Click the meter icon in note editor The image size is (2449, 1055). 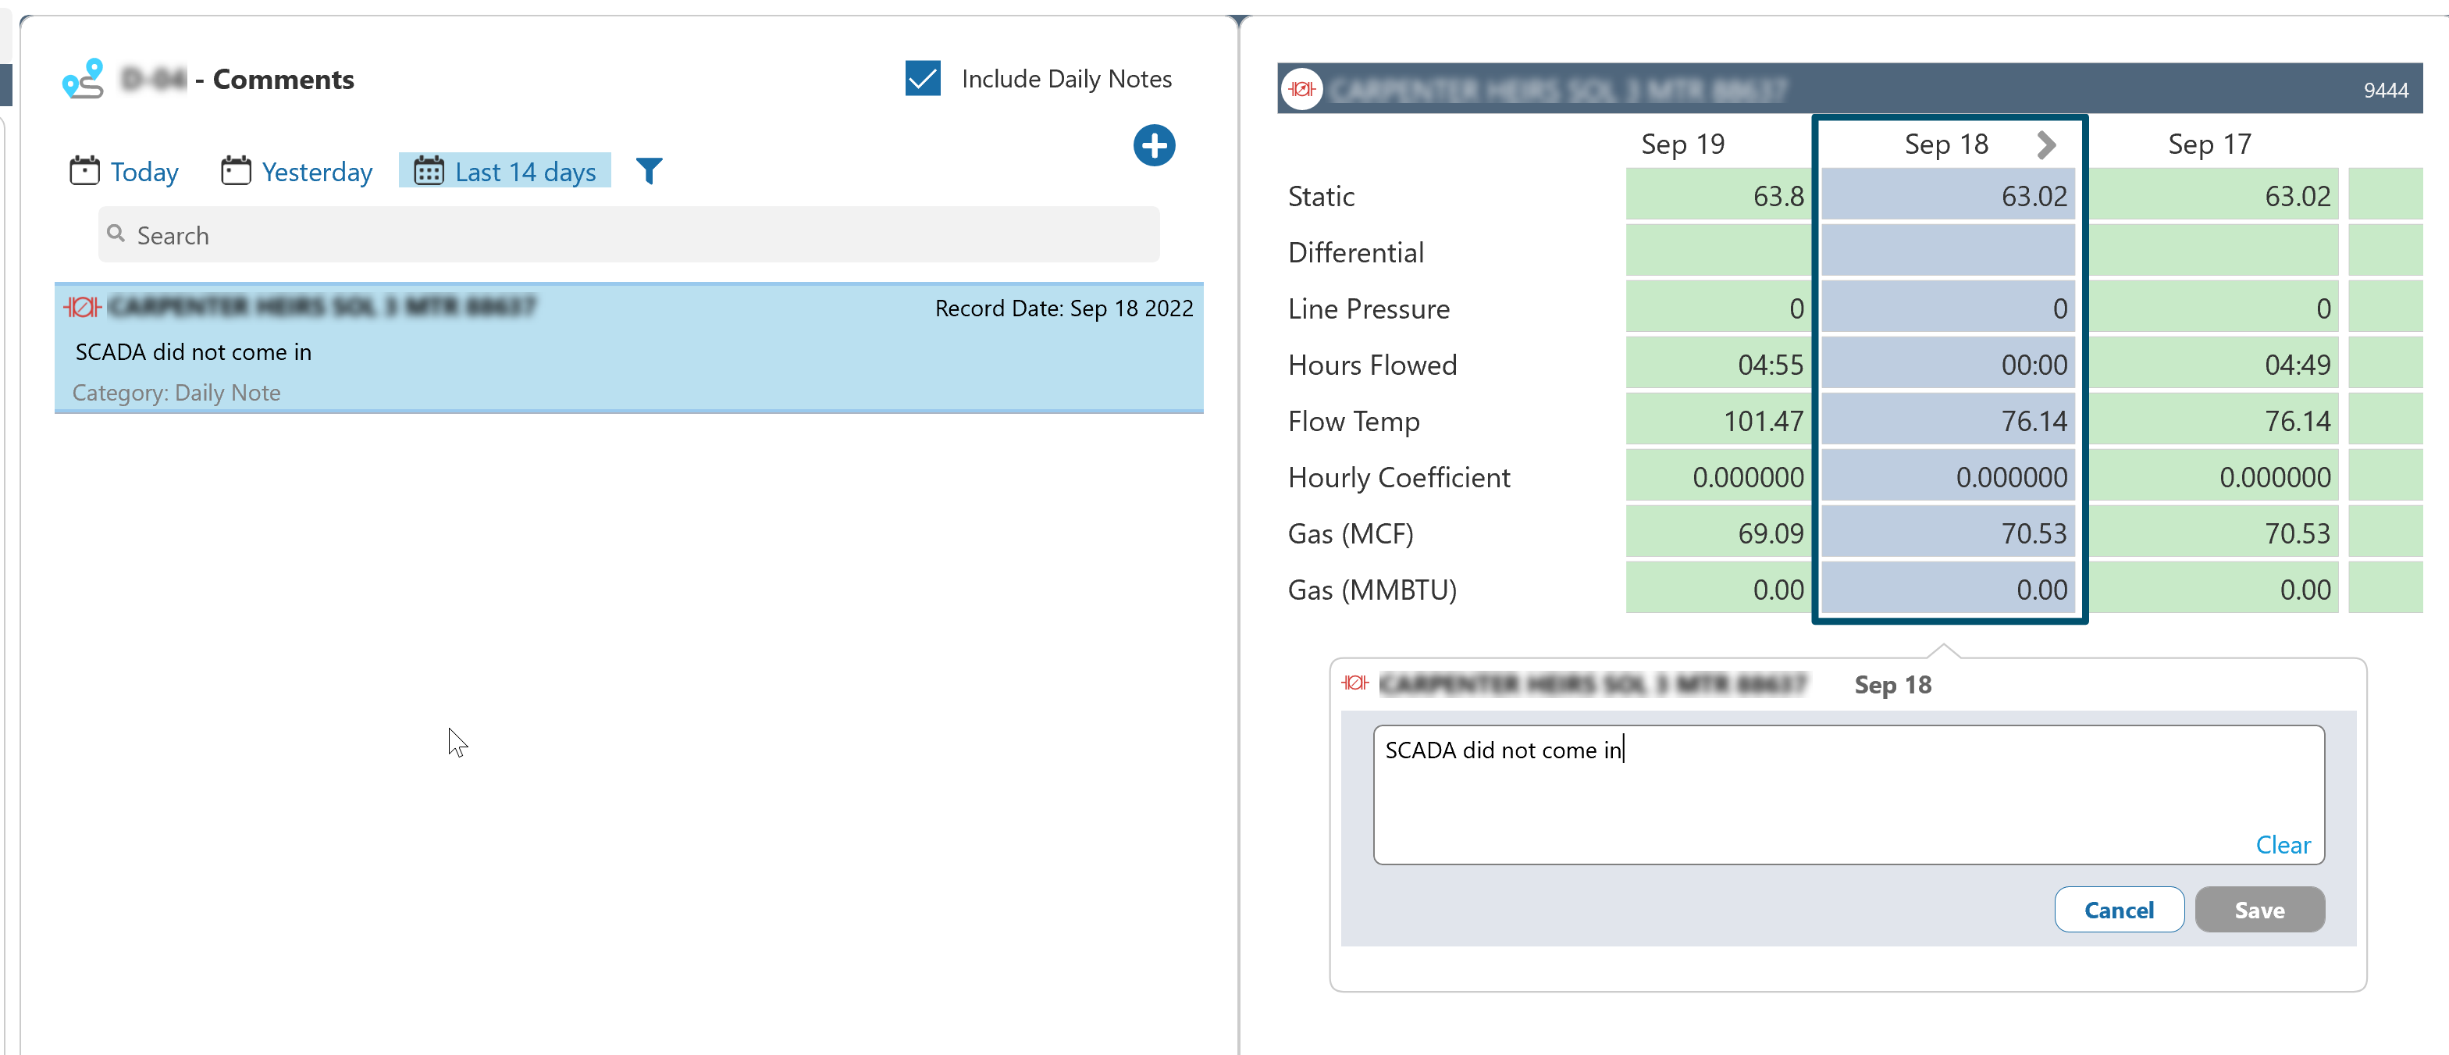coord(1354,683)
